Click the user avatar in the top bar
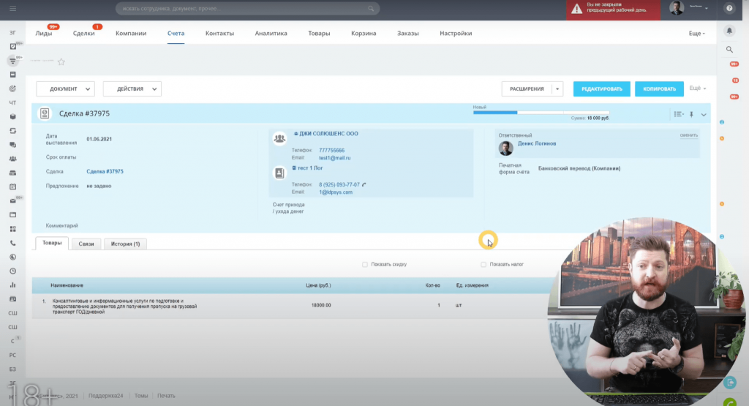 [677, 8]
